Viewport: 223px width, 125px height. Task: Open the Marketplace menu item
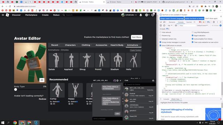[31, 15]
